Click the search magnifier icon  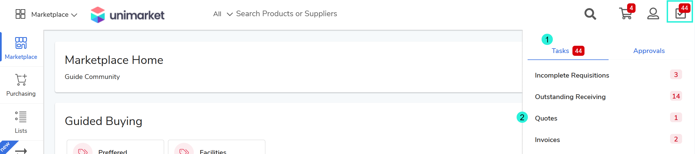(x=590, y=14)
